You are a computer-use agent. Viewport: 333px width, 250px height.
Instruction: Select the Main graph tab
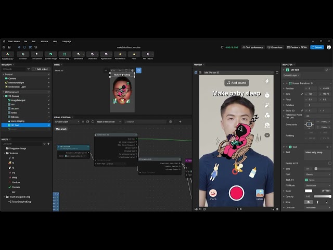[x=61, y=129]
